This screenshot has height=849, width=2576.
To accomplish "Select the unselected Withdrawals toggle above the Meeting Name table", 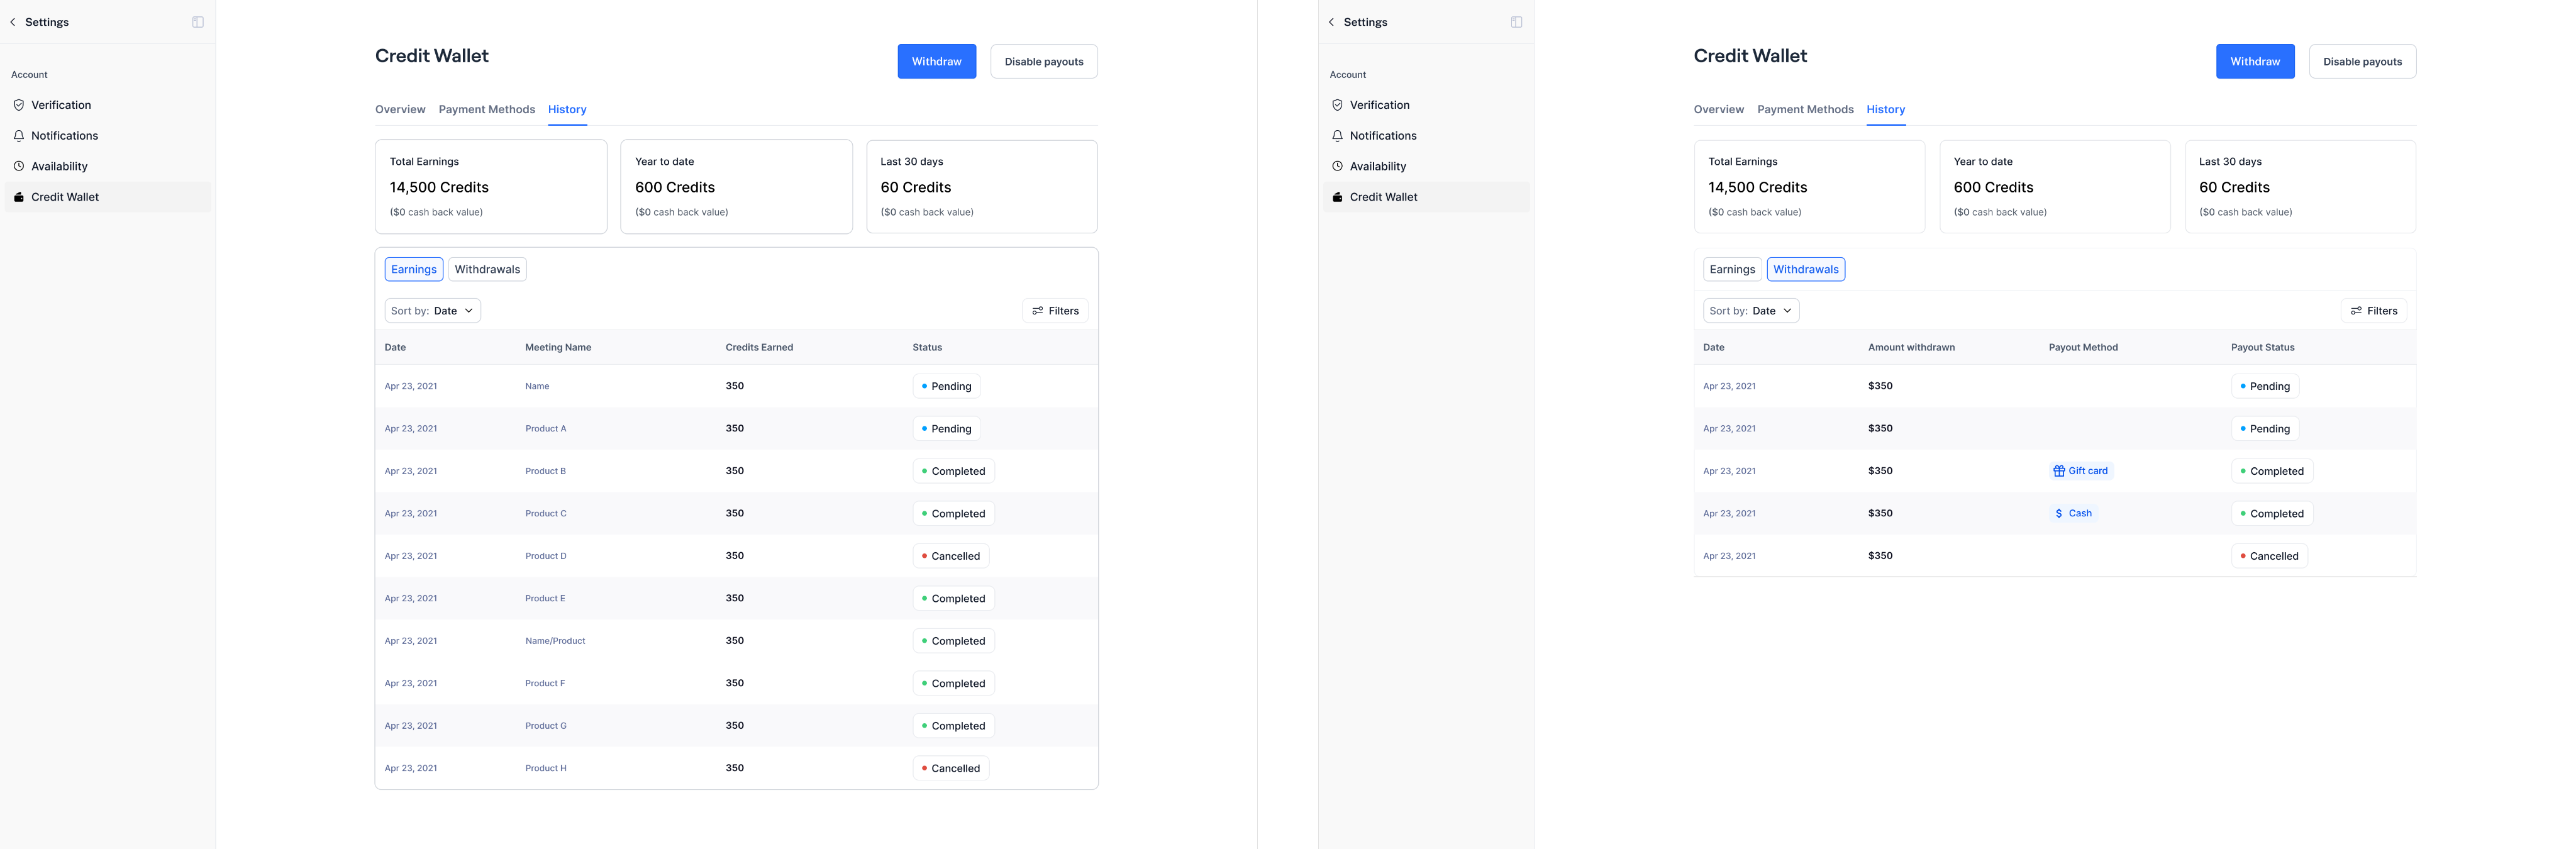I will pos(487,269).
